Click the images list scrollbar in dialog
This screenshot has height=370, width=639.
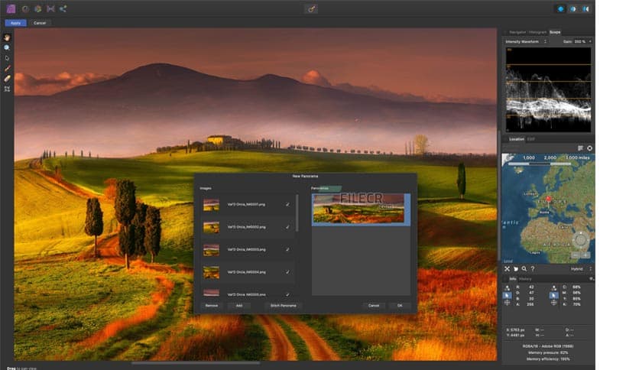click(297, 213)
